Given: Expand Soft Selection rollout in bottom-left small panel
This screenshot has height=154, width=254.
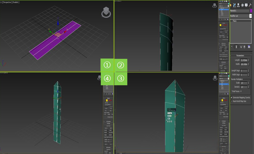Looking at the screenshot, I should [108, 121].
